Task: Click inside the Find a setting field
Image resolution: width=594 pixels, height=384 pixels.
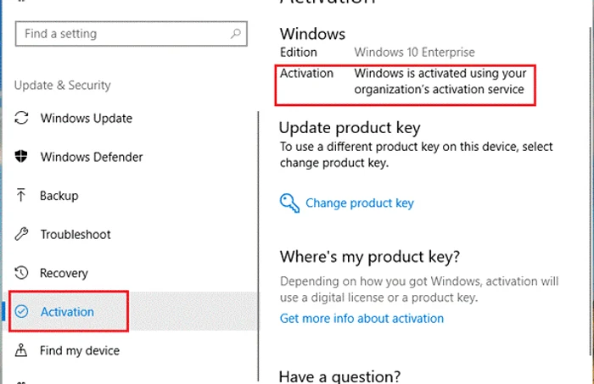Action: pyautogui.click(x=131, y=34)
